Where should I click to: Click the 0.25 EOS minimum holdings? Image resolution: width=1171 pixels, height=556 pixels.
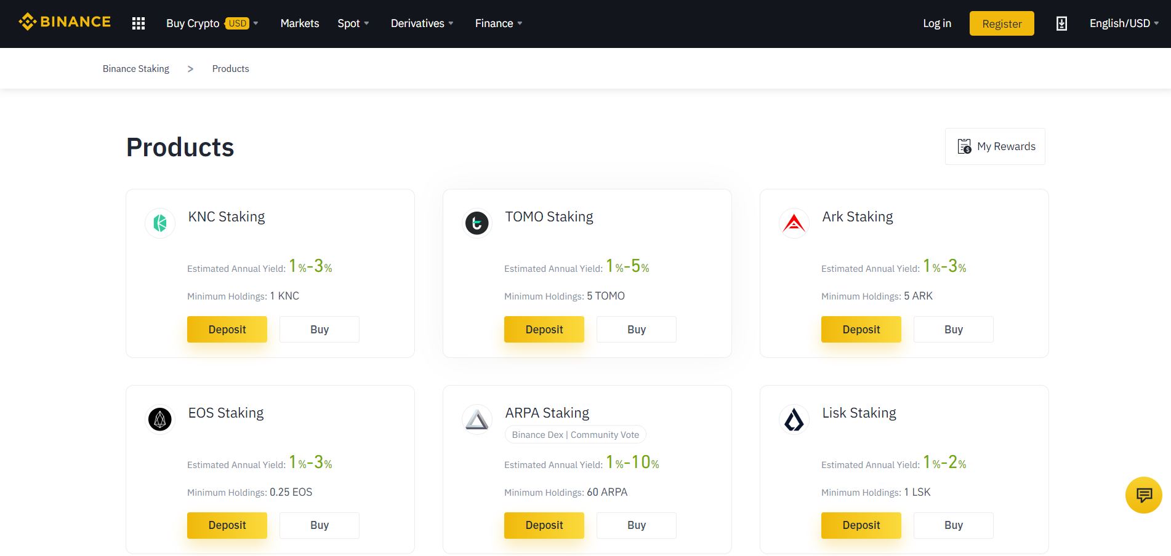coord(291,493)
